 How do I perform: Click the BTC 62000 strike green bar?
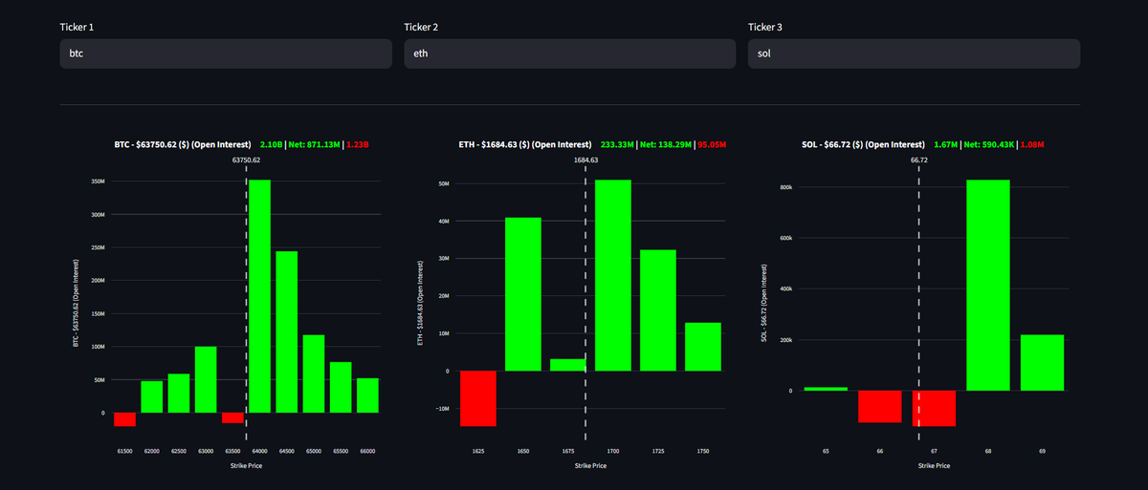pyautogui.click(x=152, y=397)
